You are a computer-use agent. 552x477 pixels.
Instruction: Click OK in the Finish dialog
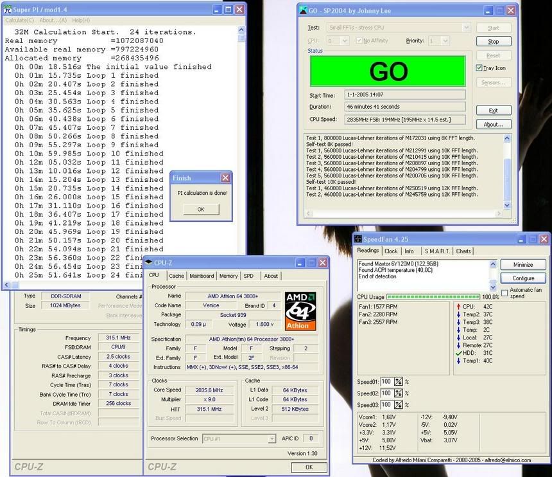coord(201,210)
